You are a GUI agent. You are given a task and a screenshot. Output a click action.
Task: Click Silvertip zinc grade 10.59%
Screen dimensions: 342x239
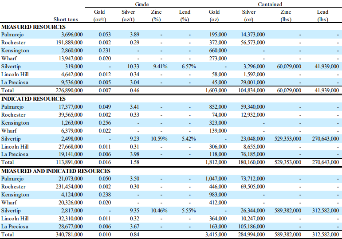[x=159, y=139]
